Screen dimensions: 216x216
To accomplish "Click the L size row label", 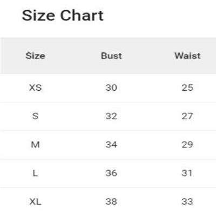I will click(x=36, y=173).
